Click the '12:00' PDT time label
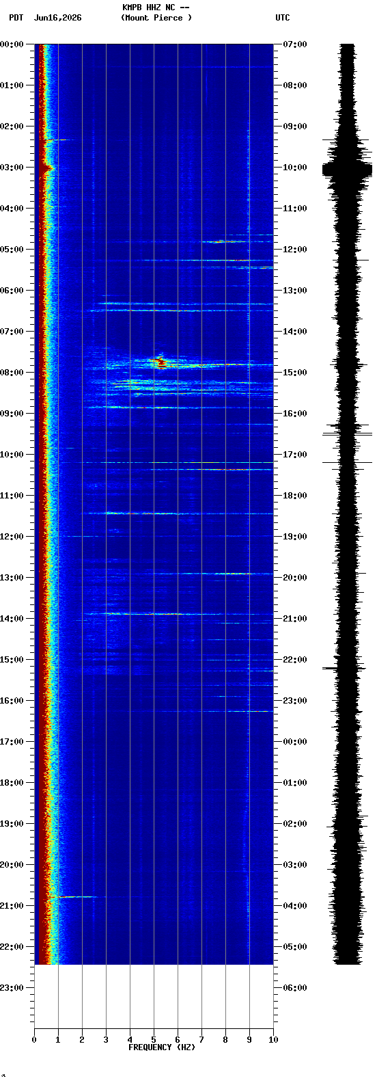377x1083 pixels. (x=12, y=537)
